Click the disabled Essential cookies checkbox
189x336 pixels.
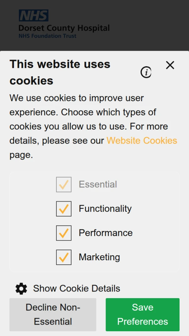click(x=64, y=185)
